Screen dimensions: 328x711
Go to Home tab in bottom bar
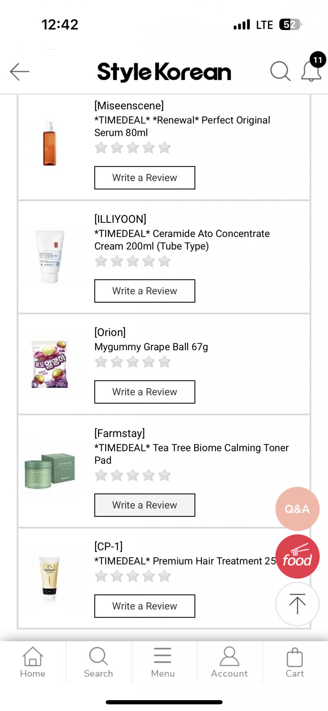point(33,662)
